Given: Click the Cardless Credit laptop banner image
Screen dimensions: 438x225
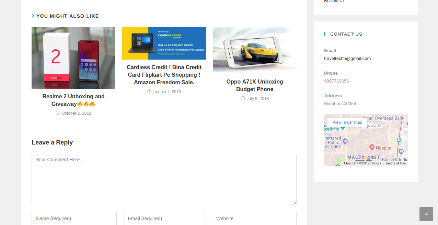Looking at the screenshot, I should pos(164,43).
